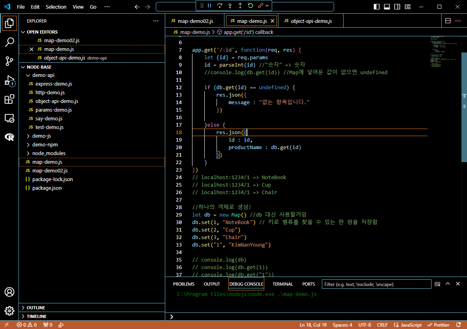
Task: Open the Selection menu
Action: click(56, 7)
